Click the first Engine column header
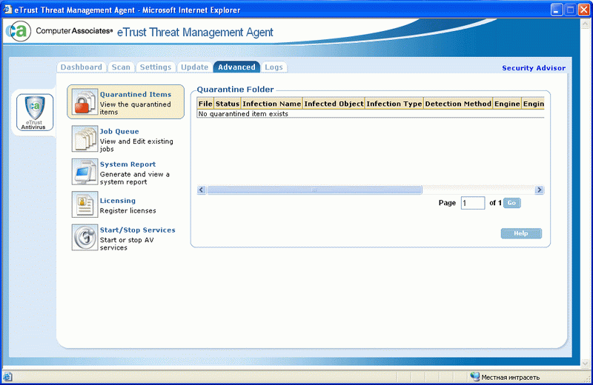Viewport: 593px width, 385px height. pyautogui.click(x=507, y=104)
